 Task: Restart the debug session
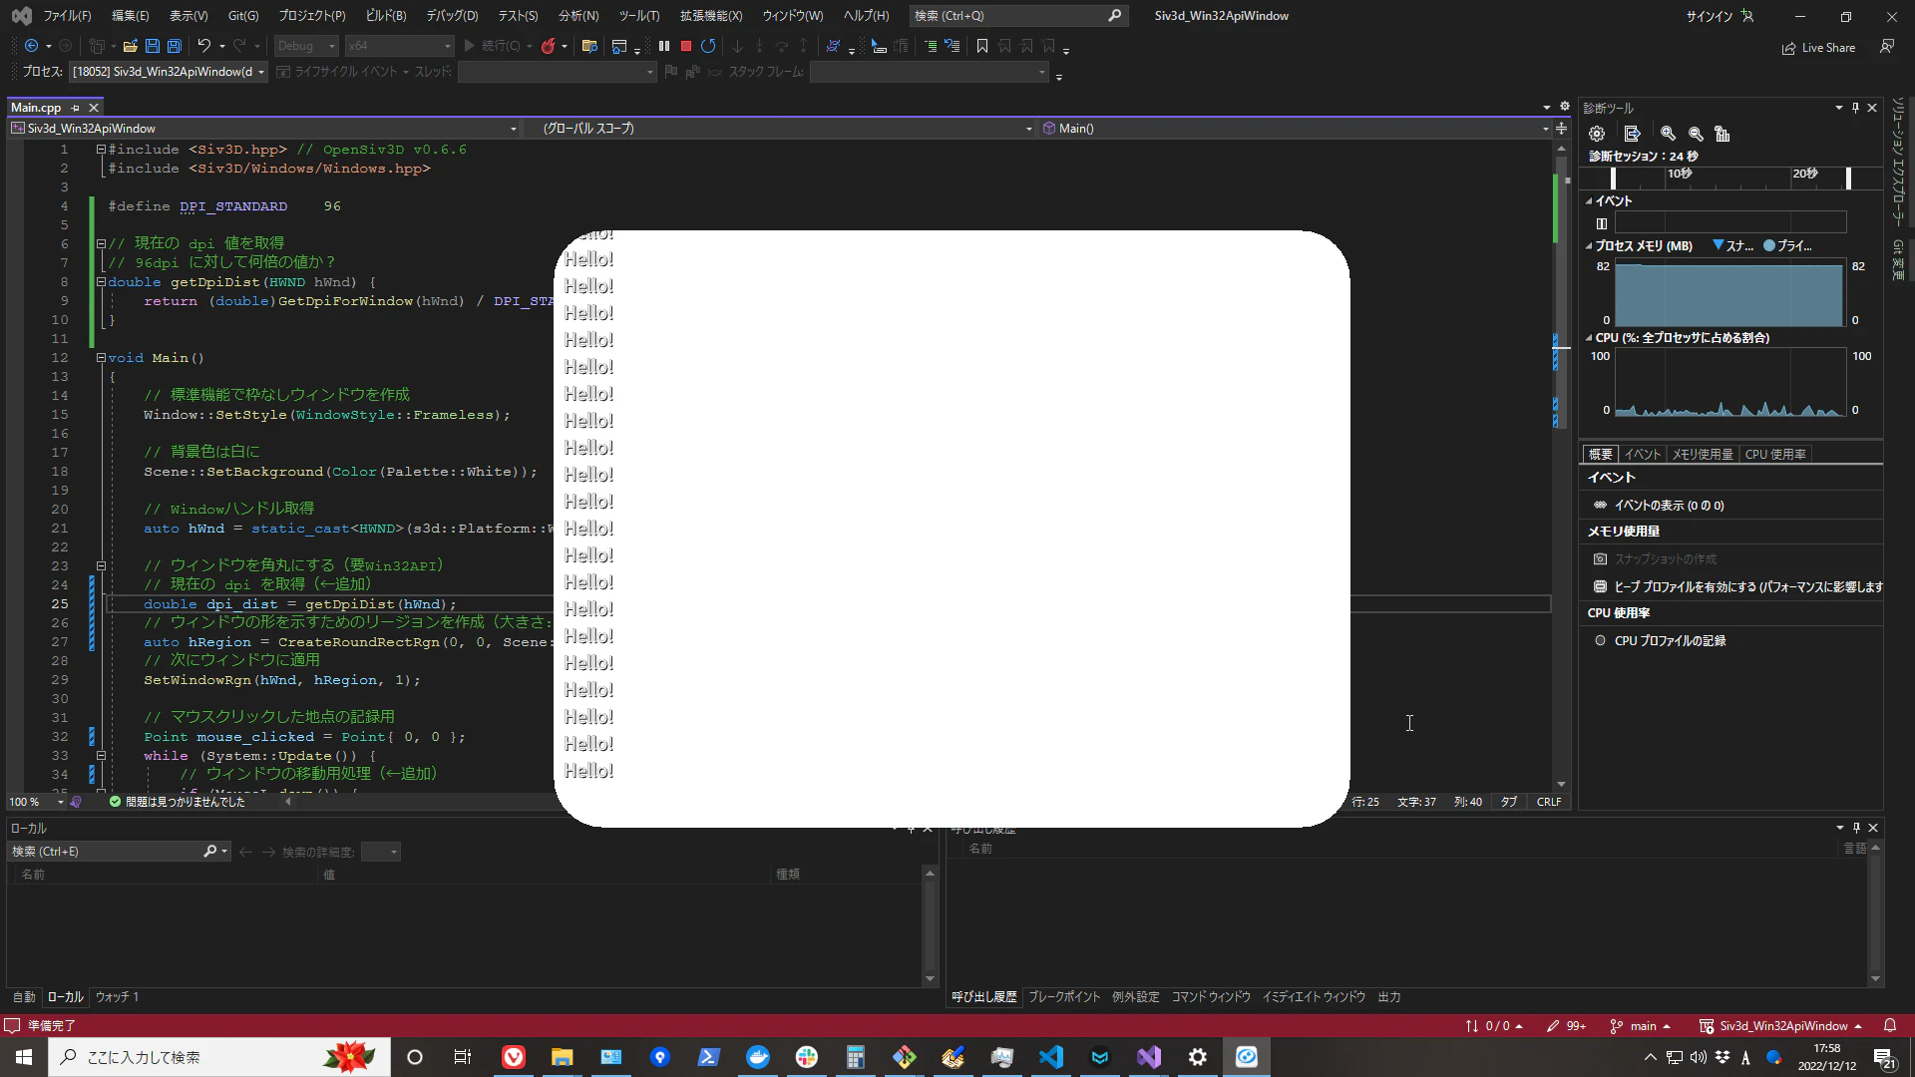tap(708, 46)
